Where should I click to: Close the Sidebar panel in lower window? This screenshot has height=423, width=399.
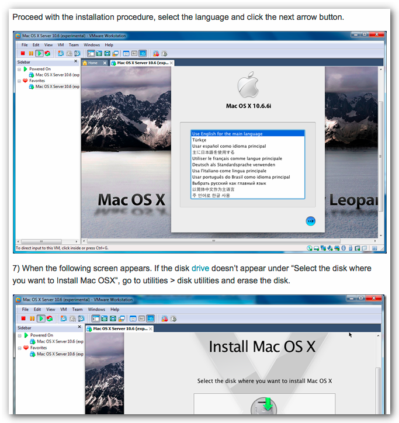click(x=79, y=327)
